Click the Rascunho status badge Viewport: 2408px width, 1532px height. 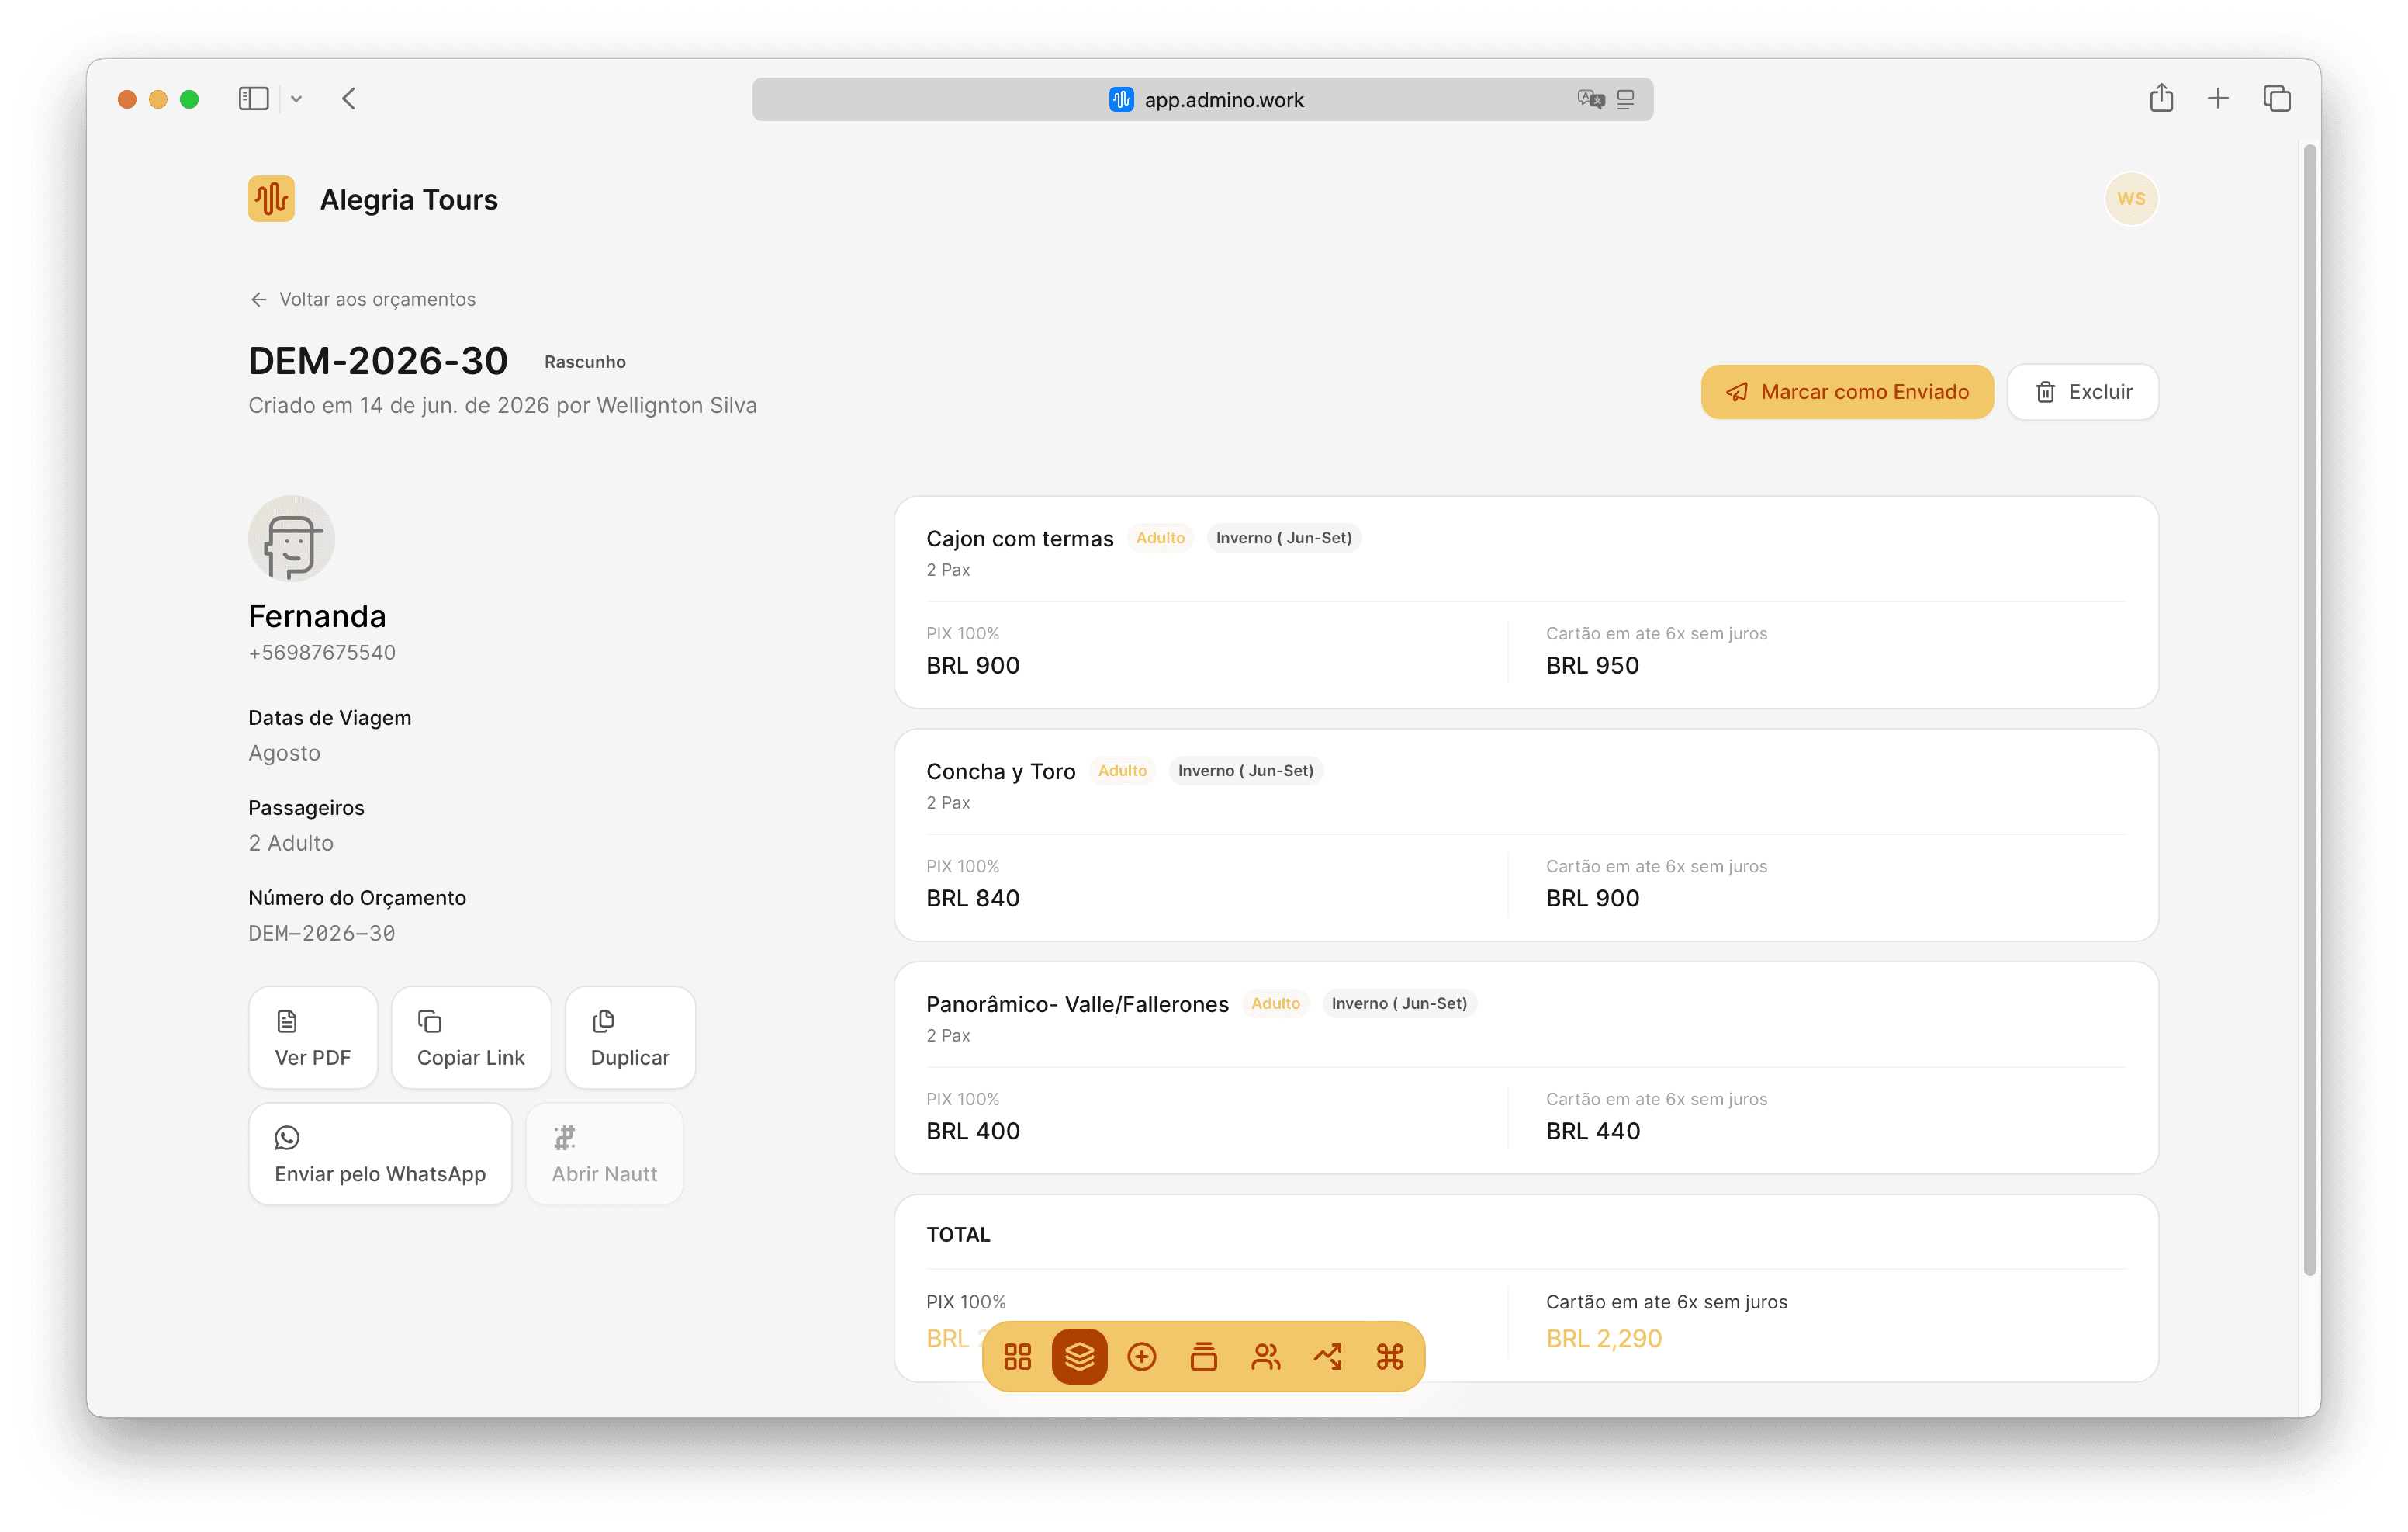[x=584, y=361]
